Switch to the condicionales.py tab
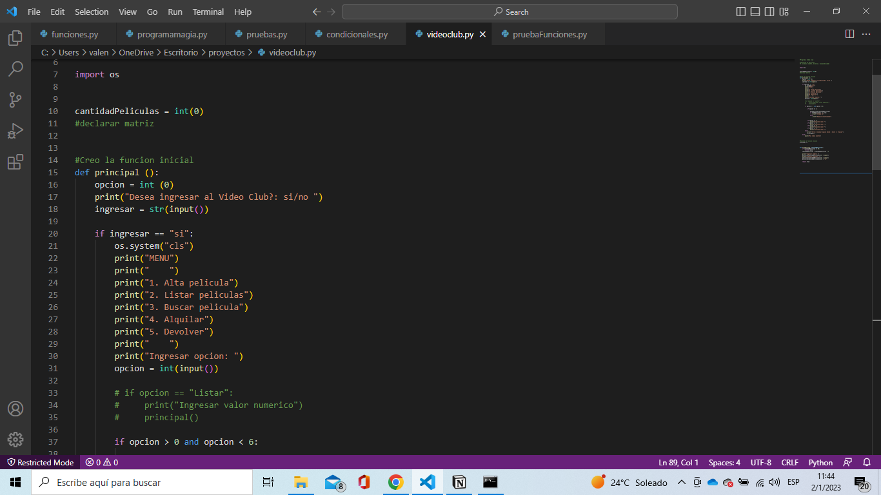 [356, 34]
